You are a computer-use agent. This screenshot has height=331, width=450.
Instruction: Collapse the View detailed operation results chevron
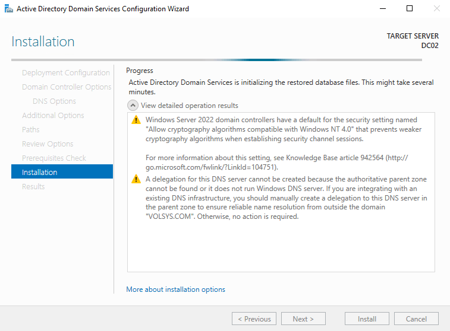[133, 106]
